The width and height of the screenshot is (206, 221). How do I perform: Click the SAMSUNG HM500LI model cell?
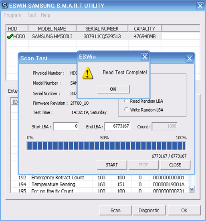[x=52, y=36]
